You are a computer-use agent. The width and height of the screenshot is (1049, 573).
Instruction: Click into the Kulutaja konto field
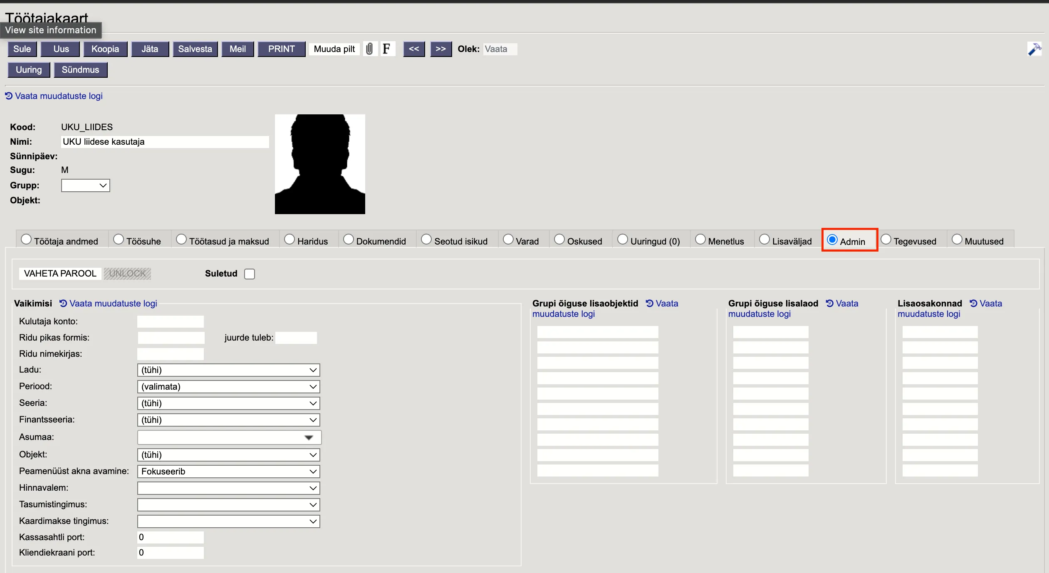pos(171,321)
